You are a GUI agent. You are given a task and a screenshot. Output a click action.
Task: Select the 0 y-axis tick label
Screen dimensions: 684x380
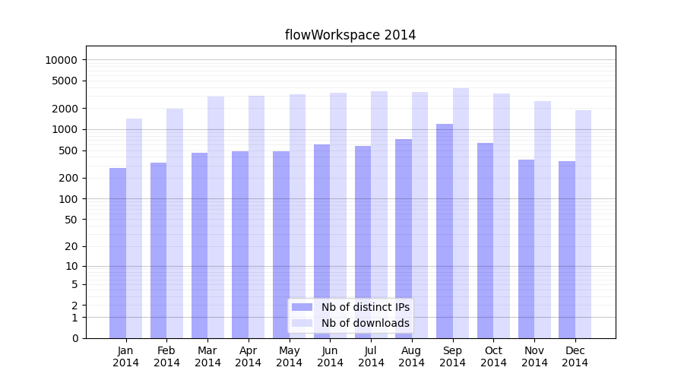(74, 338)
